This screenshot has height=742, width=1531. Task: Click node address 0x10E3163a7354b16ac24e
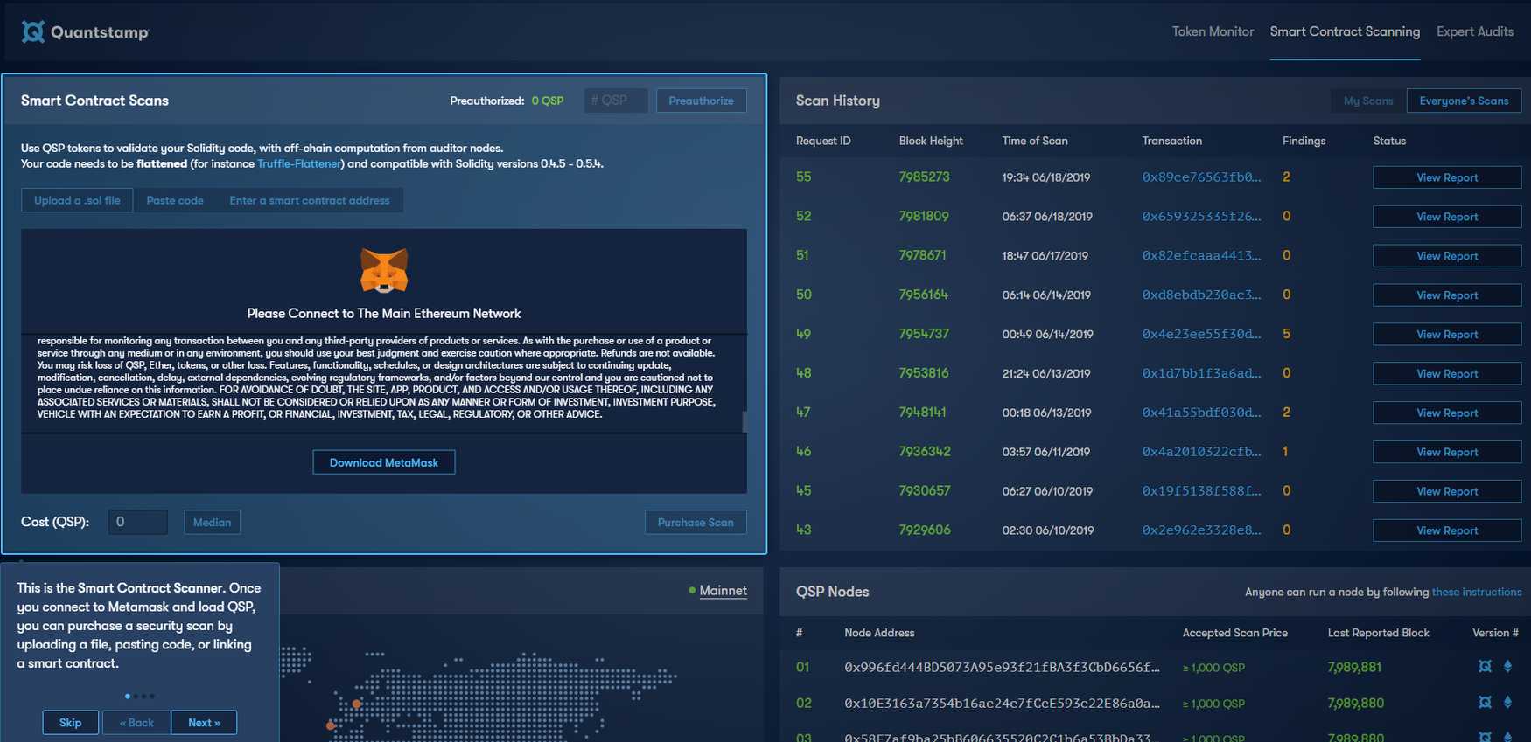pos(1002,703)
